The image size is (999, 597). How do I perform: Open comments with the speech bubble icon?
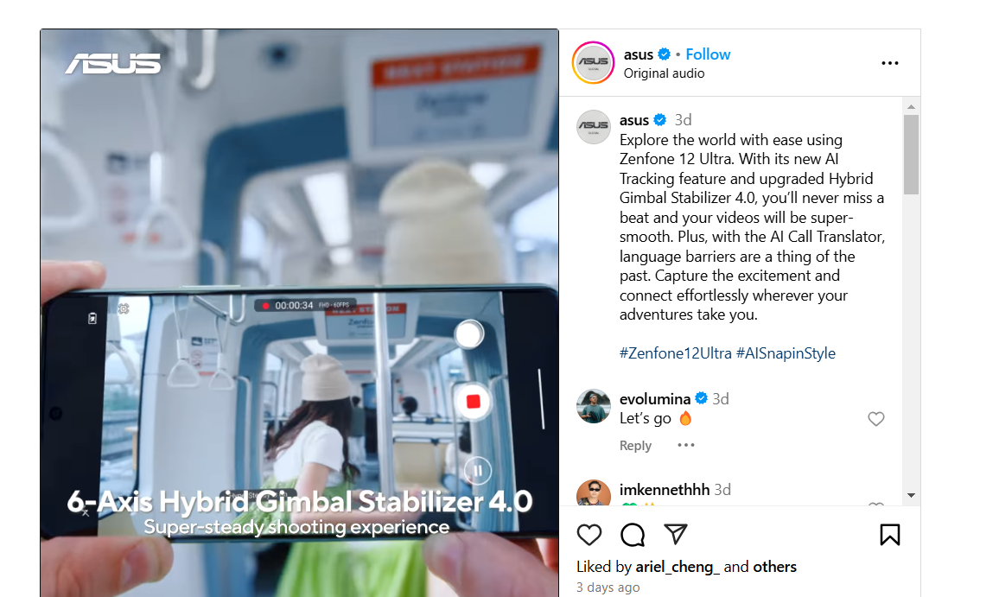pos(633,535)
